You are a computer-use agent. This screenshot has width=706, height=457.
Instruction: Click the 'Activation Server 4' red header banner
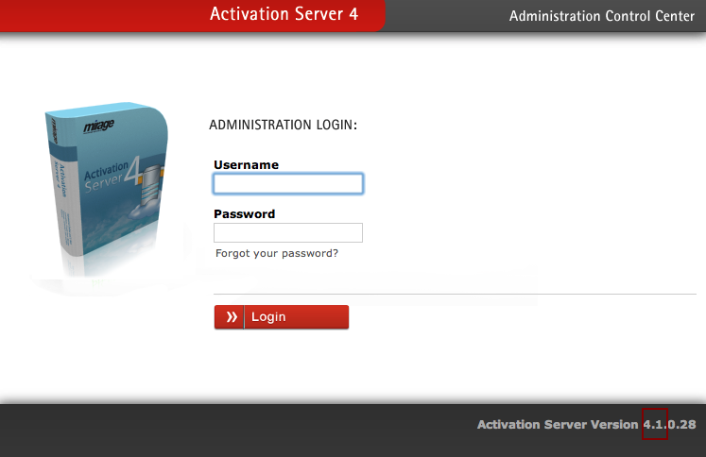(x=284, y=15)
